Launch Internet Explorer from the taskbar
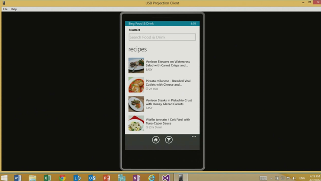 coord(151,178)
